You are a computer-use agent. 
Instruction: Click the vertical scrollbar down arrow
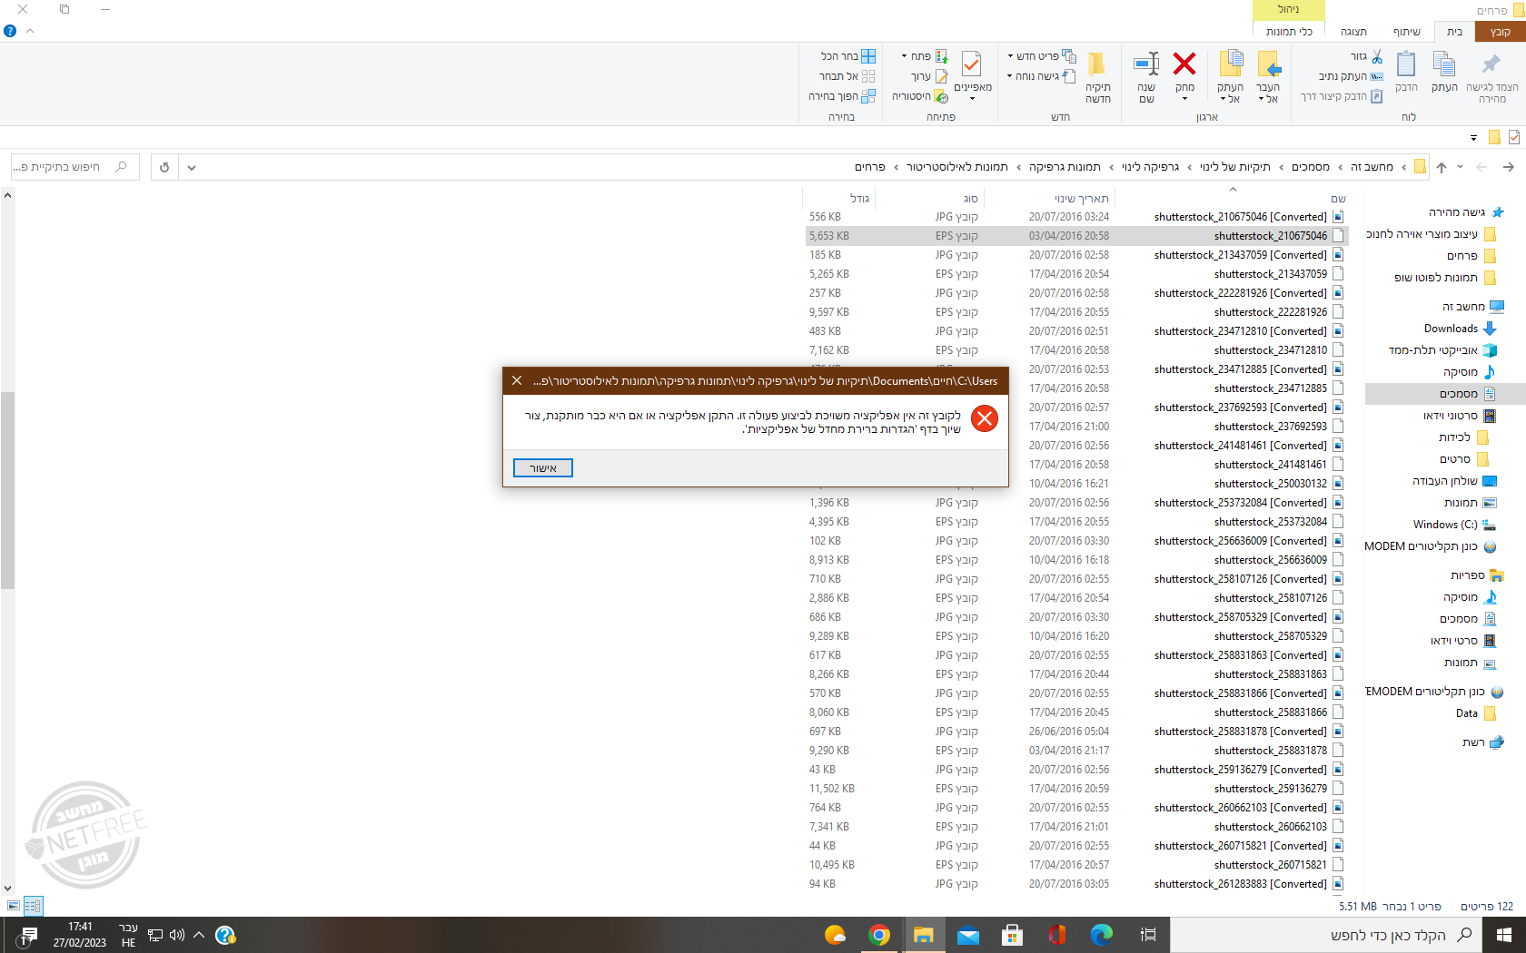point(7,889)
